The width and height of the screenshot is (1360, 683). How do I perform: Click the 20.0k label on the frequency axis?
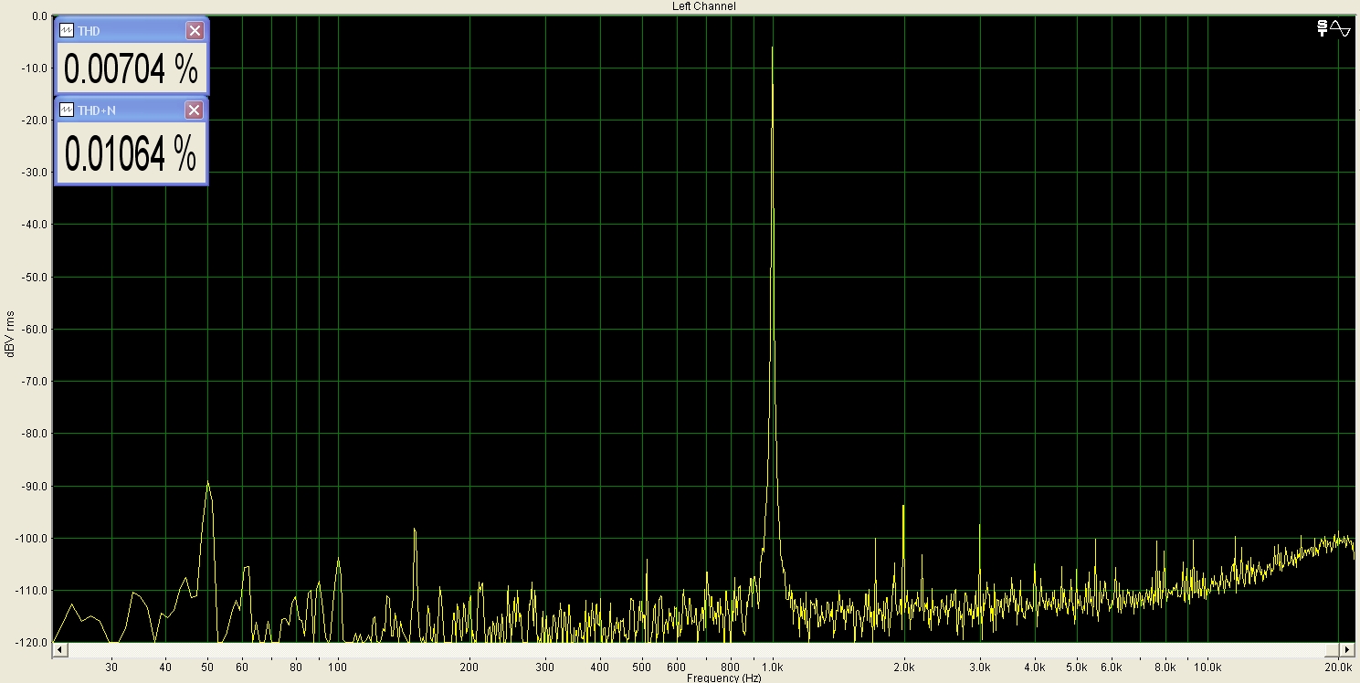pos(1340,668)
